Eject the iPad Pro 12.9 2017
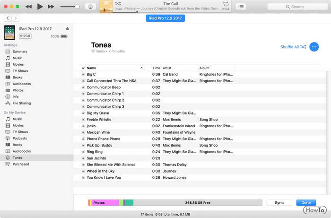The image size is (331, 218). pos(67,28)
